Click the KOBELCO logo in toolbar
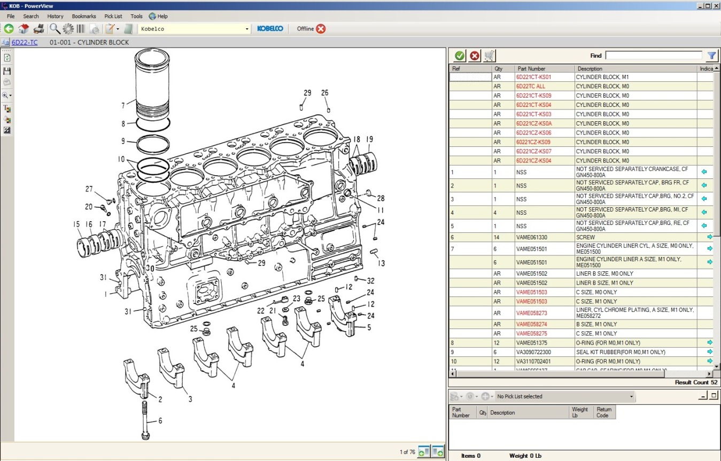This screenshot has height=461, width=721. [270, 29]
